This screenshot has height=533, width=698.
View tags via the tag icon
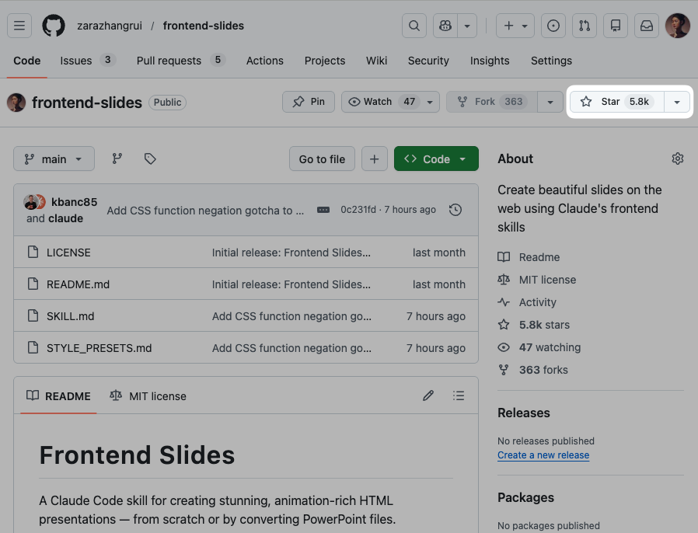click(x=150, y=159)
